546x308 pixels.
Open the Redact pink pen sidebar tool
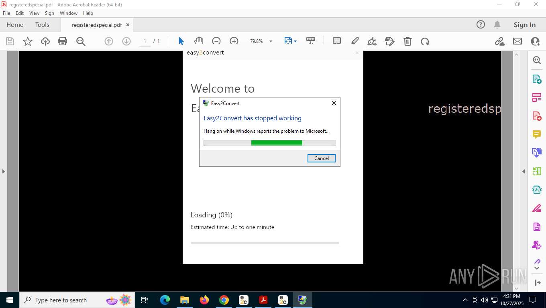coord(537,208)
